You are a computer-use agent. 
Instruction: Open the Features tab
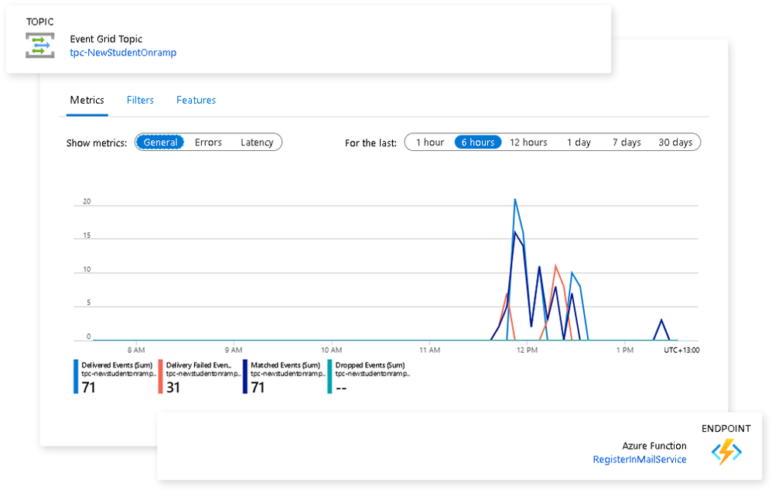[196, 100]
